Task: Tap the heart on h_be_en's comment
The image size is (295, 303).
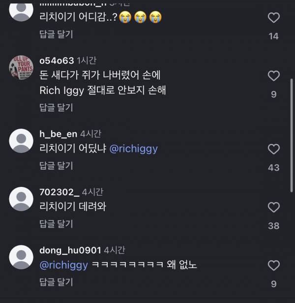Action: (273, 149)
